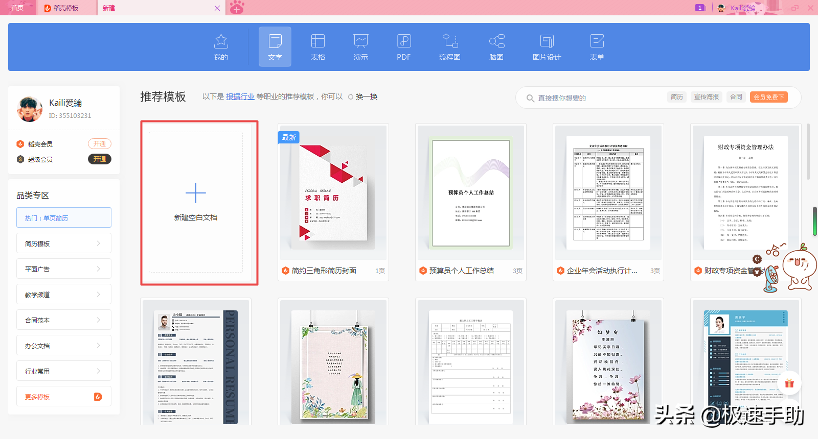Click the orange 会员免费下 button

click(x=769, y=97)
